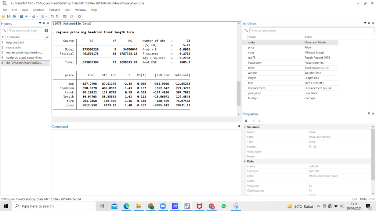This screenshot has width=376, height=211.
Task: Open the Viewer dropdown arrow
Action: [x=30, y=16]
